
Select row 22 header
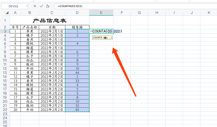tap(5, 110)
